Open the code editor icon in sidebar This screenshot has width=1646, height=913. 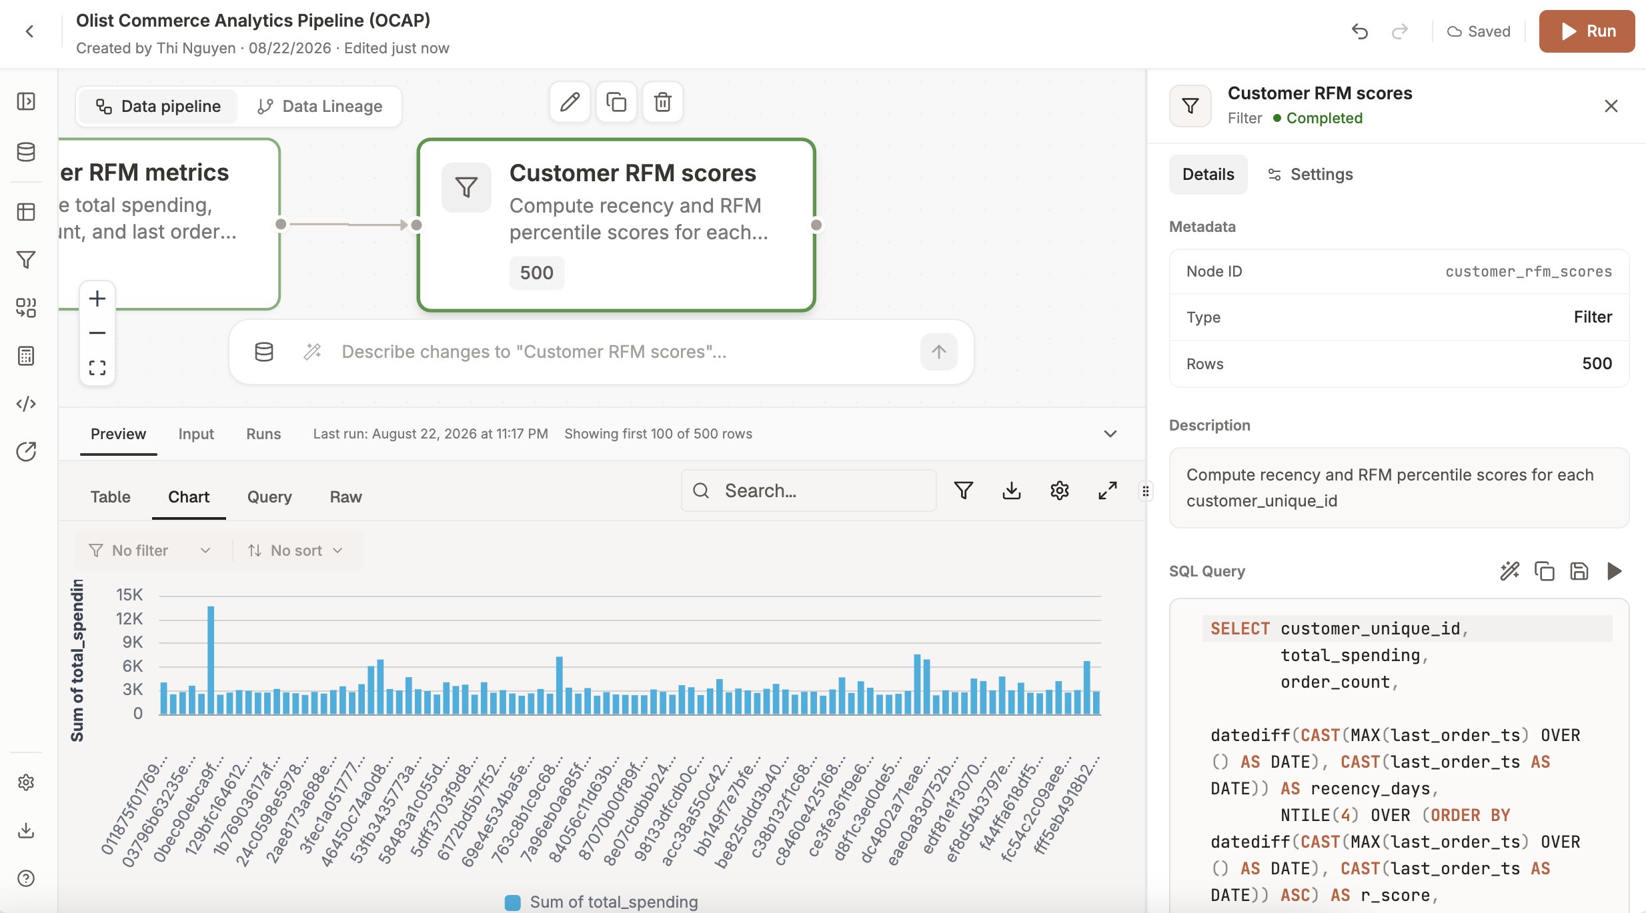click(26, 404)
